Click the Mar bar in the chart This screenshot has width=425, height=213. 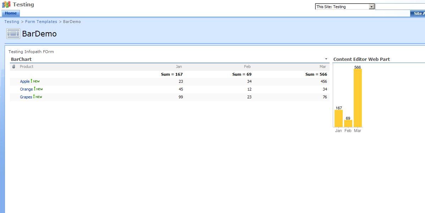point(358,98)
